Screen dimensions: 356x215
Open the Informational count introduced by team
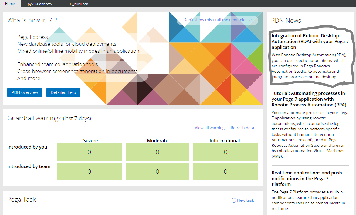(x=225, y=171)
